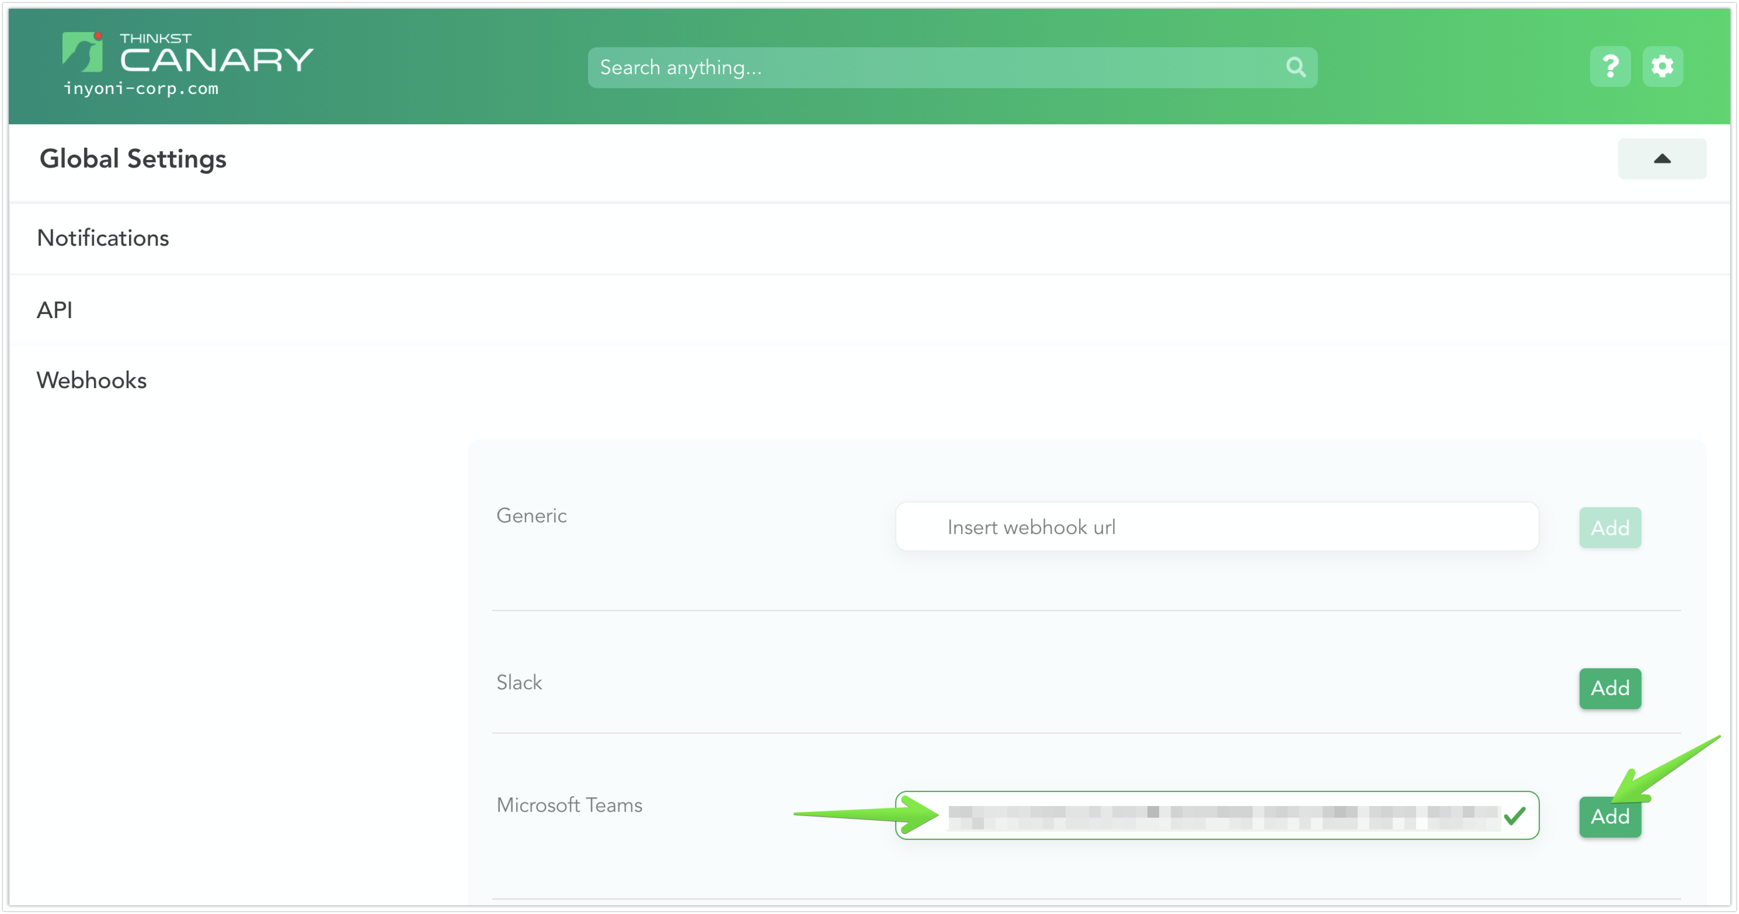
Task: Open the Webhooks section
Action: click(x=92, y=381)
